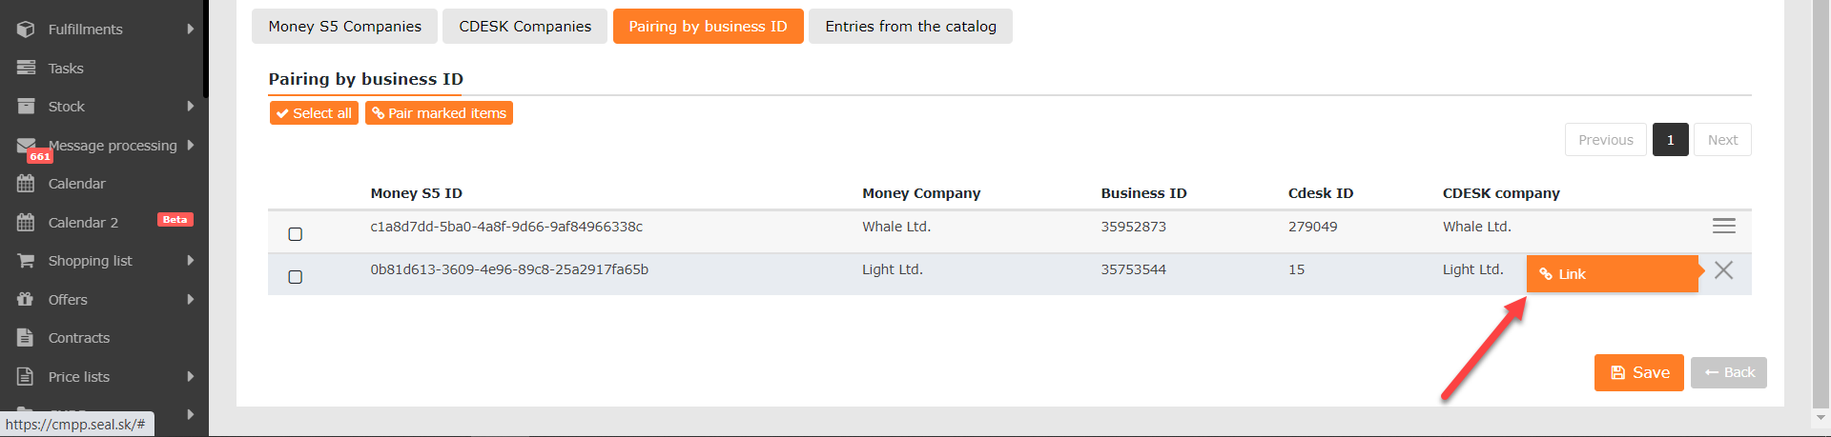Click the Offers gift icon
The height and width of the screenshot is (437, 1831).
click(x=26, y=300)
